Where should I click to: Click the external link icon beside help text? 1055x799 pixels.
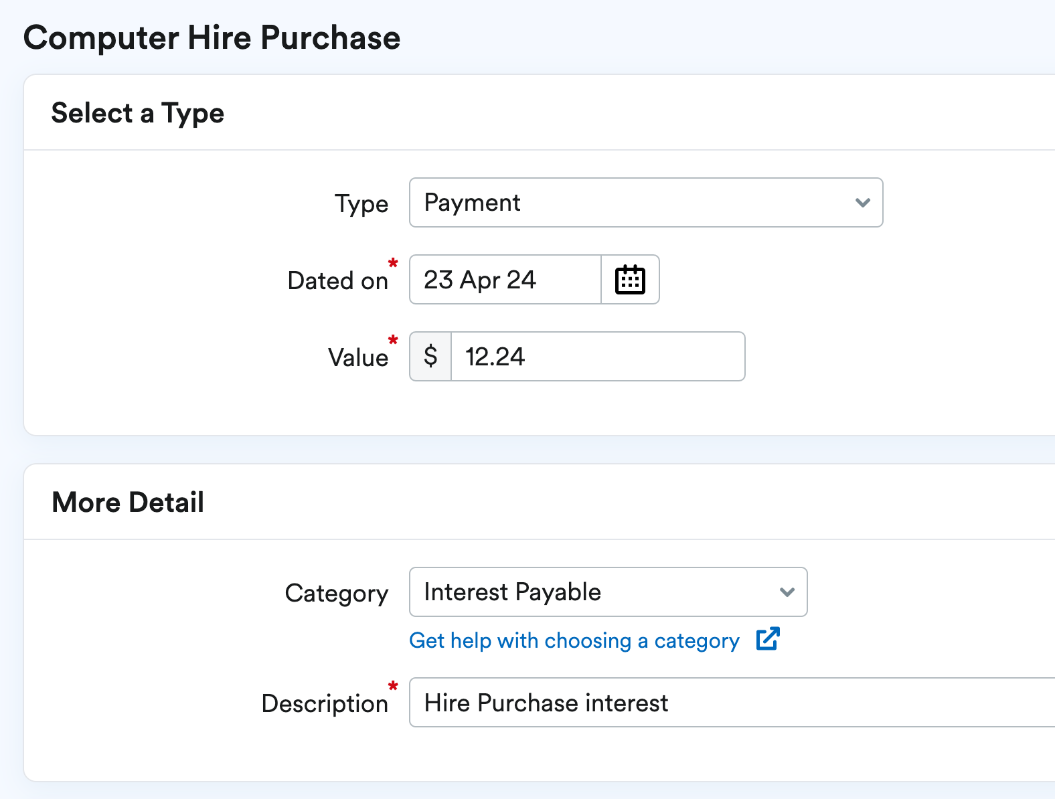pos(767,639)
